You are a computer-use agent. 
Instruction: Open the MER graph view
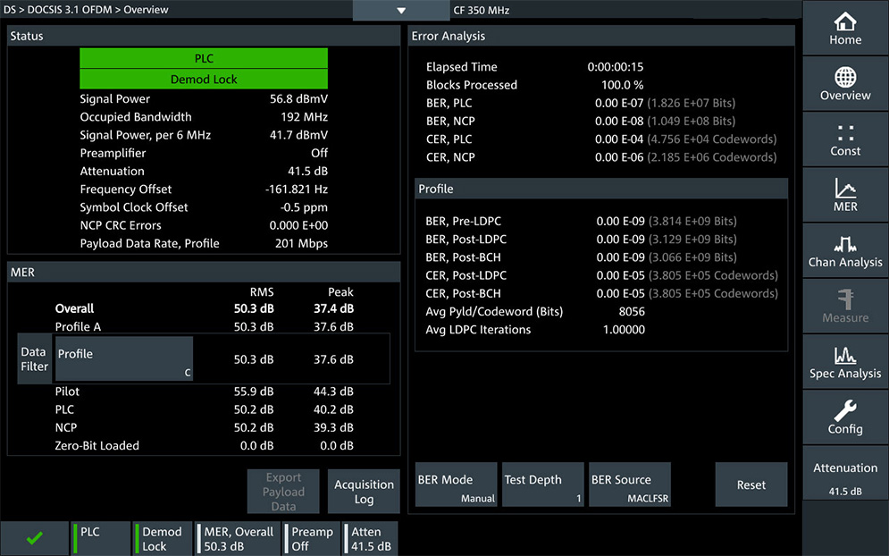844,196
